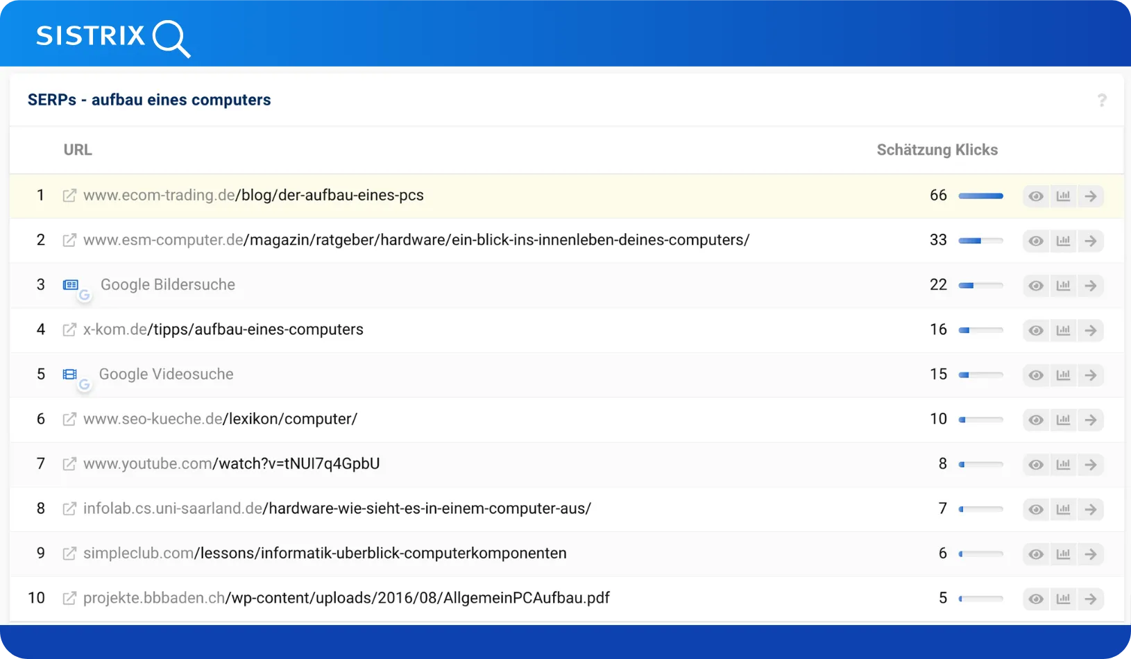
Task: Toggle eye icon for simpleclub.com row
Action: pyautogui.click(x=1036, y=554)
